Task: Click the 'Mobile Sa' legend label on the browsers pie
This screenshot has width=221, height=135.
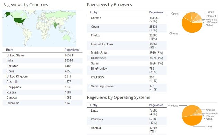Action: [x=212, y=20]
